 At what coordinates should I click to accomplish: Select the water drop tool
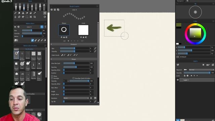[x=15, y=17]
